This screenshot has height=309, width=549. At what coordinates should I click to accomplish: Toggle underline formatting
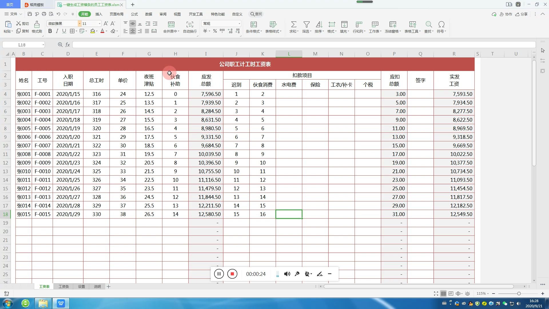[64, 31]
